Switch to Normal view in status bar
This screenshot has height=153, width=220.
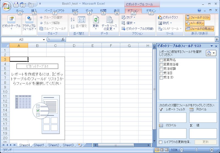[x=157, y=150]
